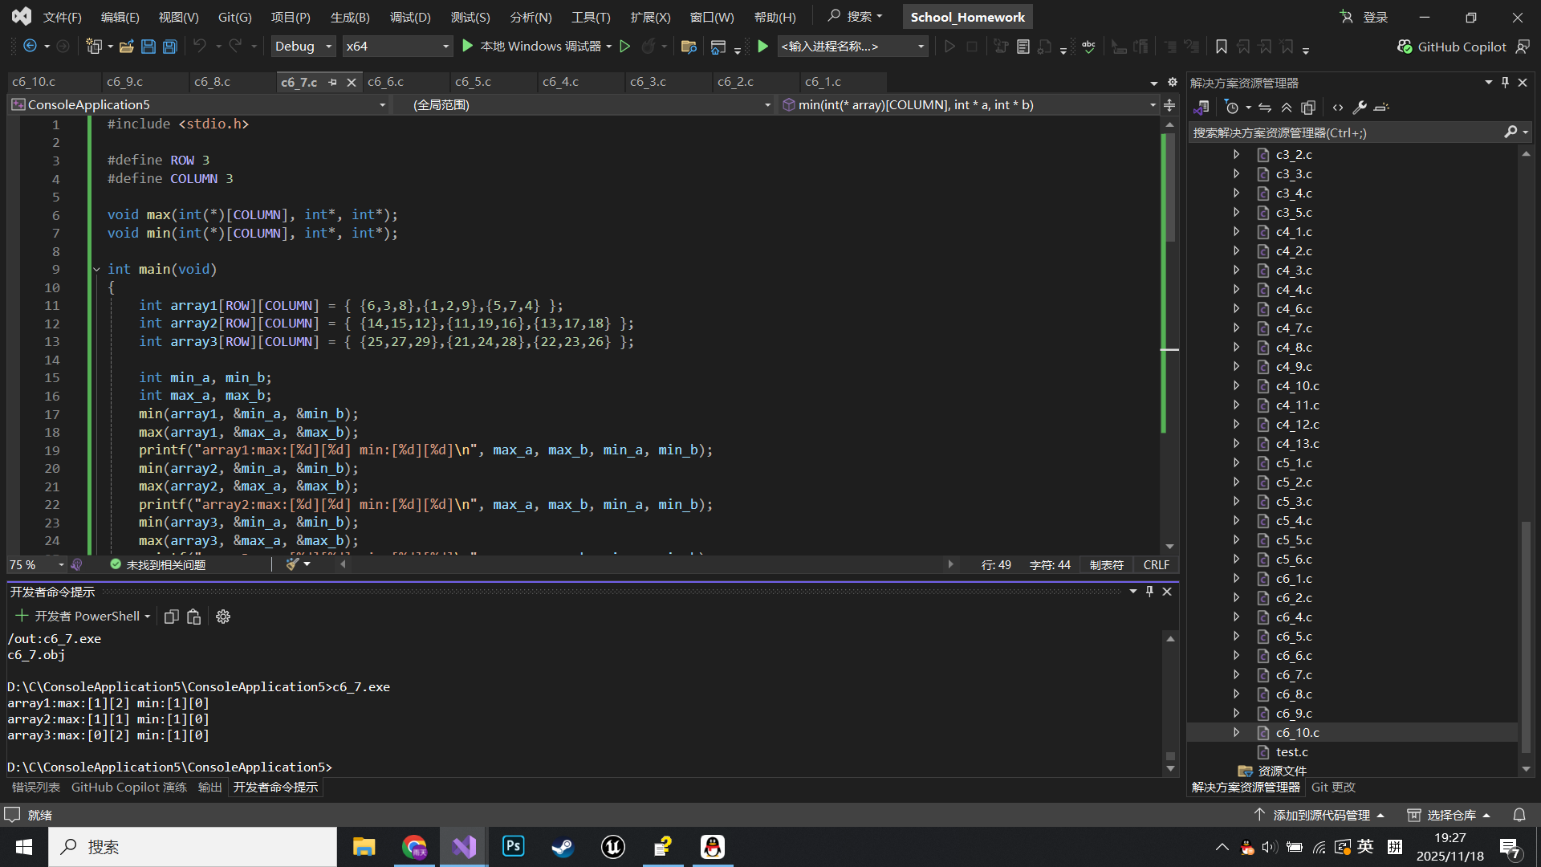
Task: Toggle sync with active document icon
Action: pyautogui.click(x=1265, y=107)
